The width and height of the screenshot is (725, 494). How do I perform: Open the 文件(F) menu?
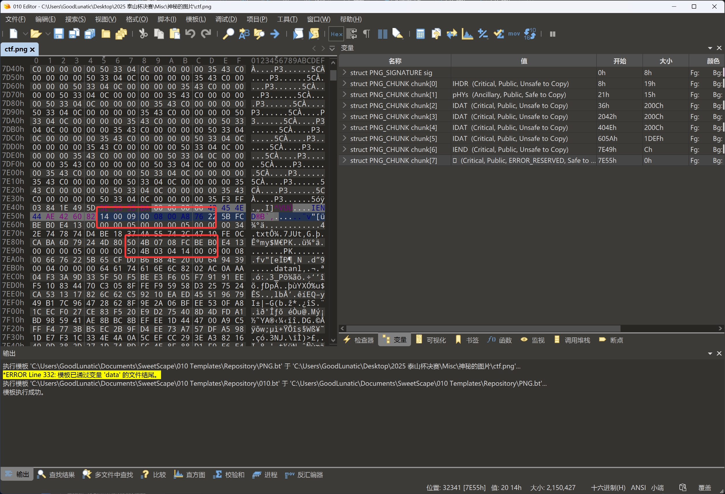(x=16, y=19)
